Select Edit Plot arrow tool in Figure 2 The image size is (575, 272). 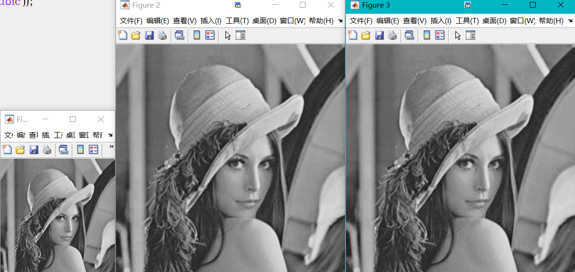click(228, 35)
